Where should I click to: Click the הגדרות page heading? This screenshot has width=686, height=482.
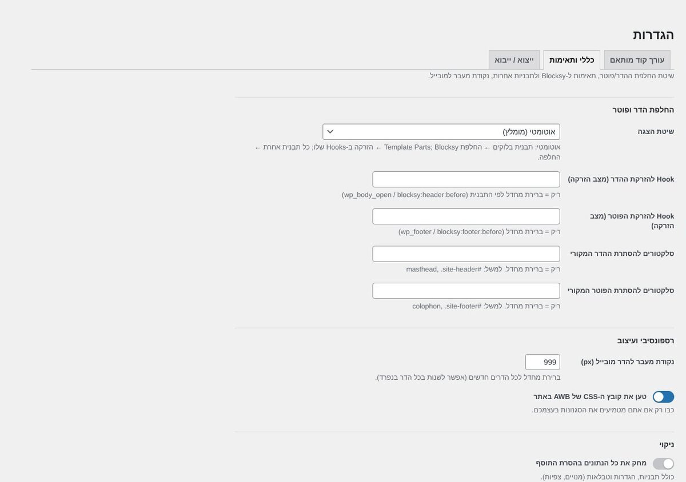click(x=653, y=34)
